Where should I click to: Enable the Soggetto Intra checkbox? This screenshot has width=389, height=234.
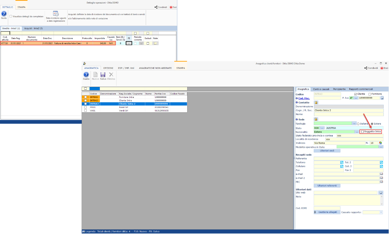[x=363, y=132]
